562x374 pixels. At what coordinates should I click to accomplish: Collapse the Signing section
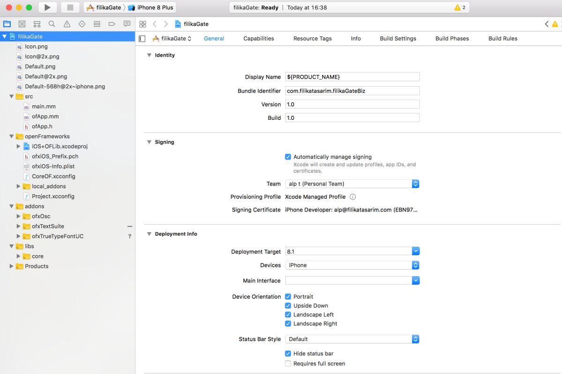click(149, 142)
